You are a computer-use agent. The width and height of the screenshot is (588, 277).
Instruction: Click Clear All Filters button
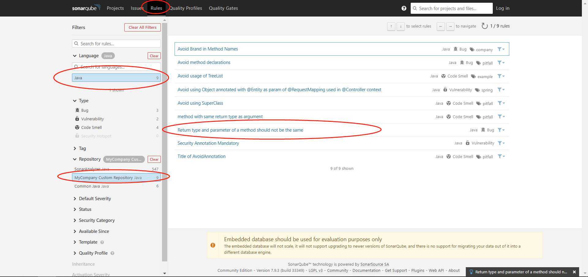[x=142, y=27]
